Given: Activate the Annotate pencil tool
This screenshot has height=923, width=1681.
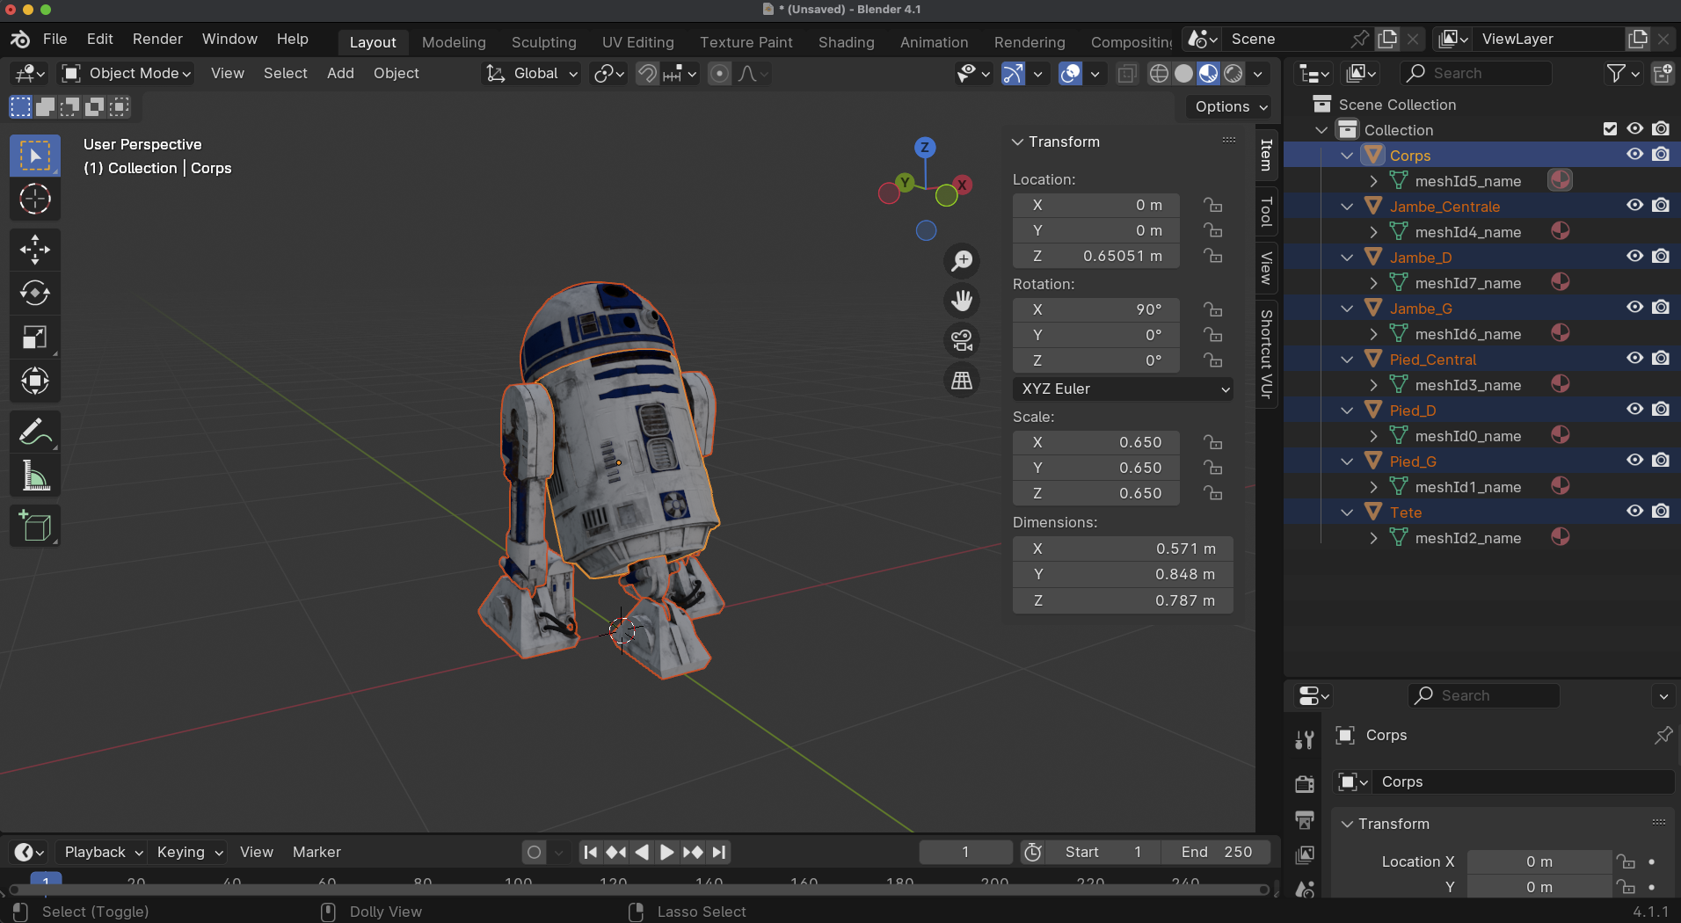Looking at the screenshot, I should point(35,432).
